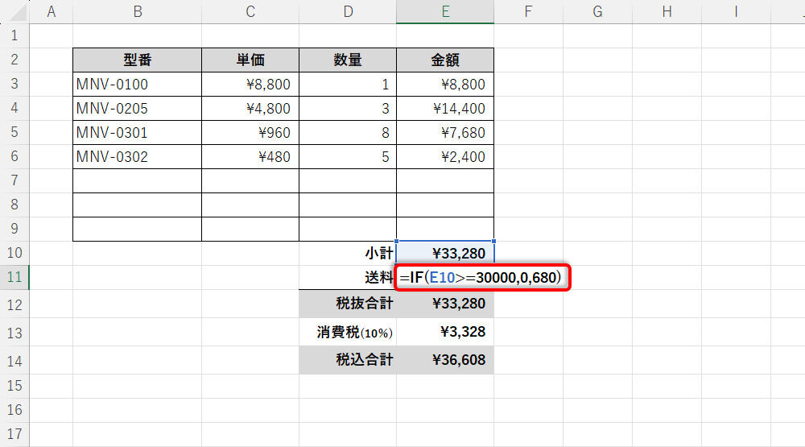Screen dimensions: 805x447
Task: Click the cell containing MNV-0100
Action: coord(137,85)
